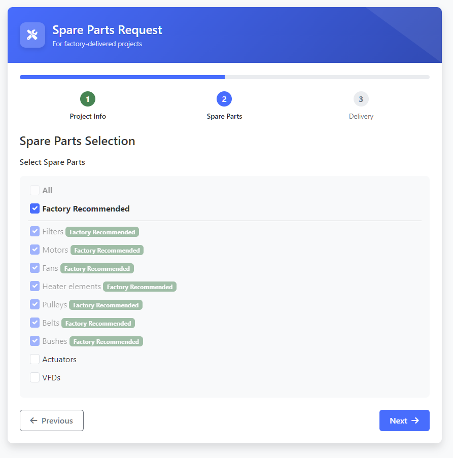Click the step 2 blue circle
Image resolution: width=453 pixels, height=458 pixels.
(224, 99)
